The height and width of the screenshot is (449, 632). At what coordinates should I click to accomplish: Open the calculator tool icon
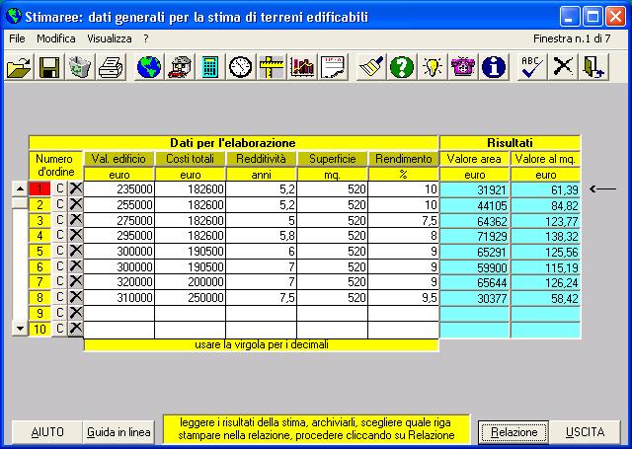point(209,67)
